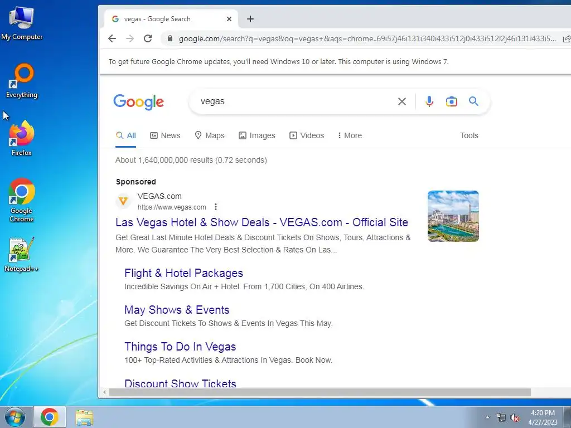This screenshot has width=571, height=428.
Task: Clear the search box with X icon
Action: [401, 101]
